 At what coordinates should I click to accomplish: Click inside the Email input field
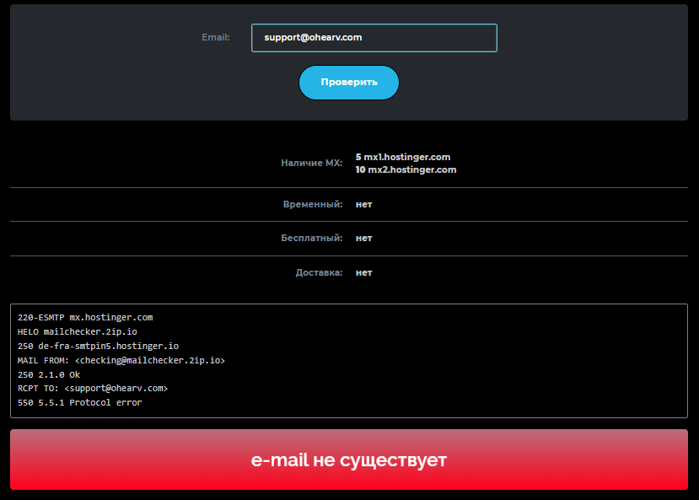pos(374,37)
